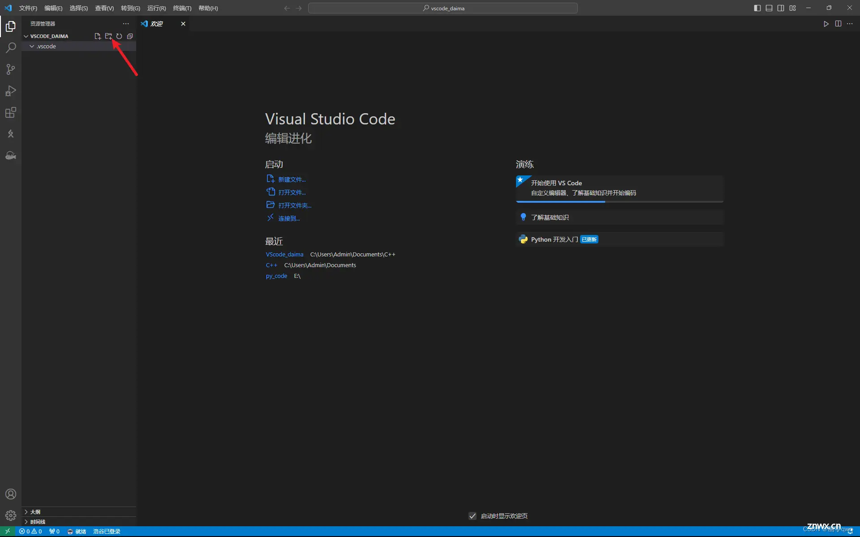Open the Explorer view in activity bar
Image resolution: width=860 pixels, height=537 pixels.
(x=11, y=26)
